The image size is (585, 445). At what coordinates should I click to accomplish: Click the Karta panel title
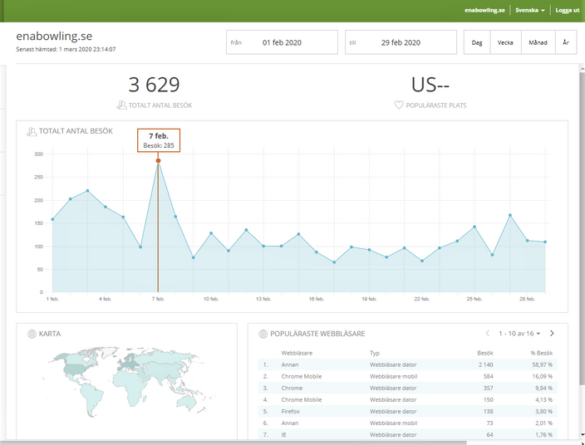tap(50, 334)
